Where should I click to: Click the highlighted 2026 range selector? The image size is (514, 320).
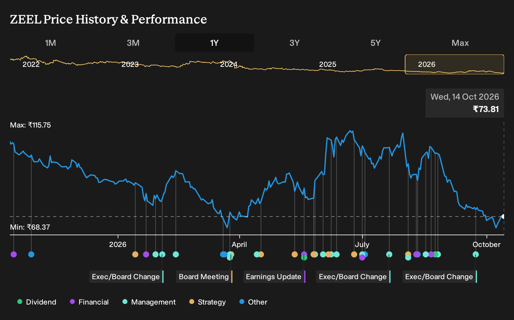454,64
